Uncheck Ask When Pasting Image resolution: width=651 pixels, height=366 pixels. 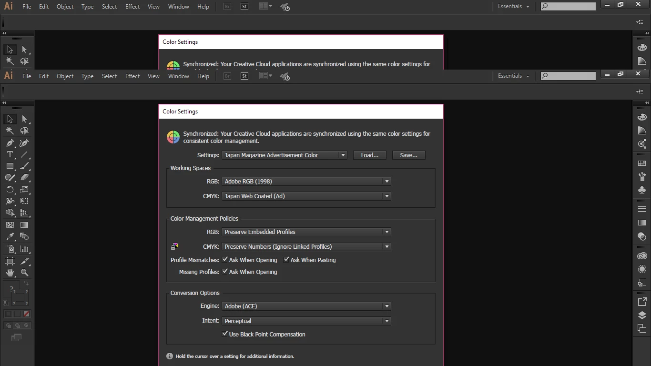(x=286, y=260)
